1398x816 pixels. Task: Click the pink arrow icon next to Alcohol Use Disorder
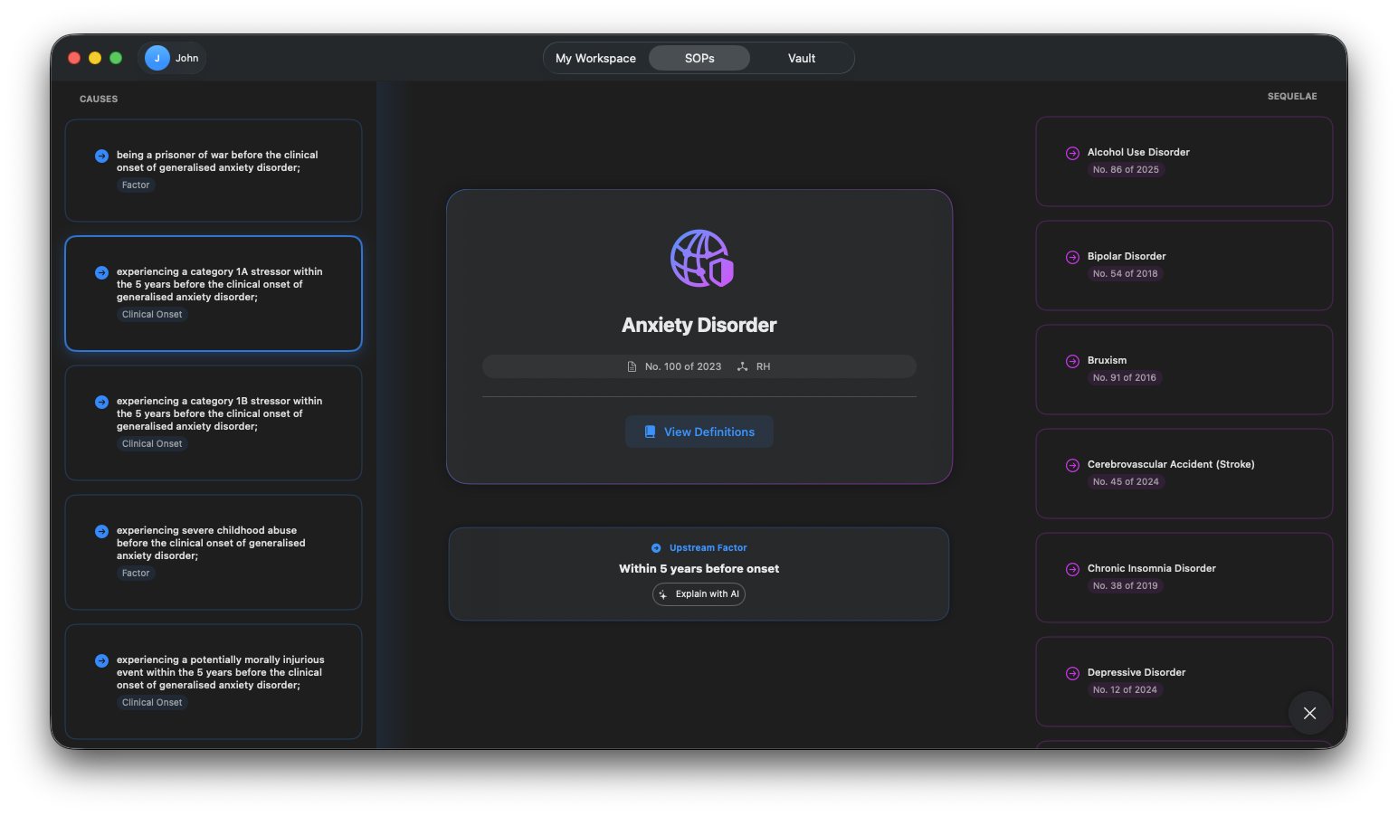1072,153
